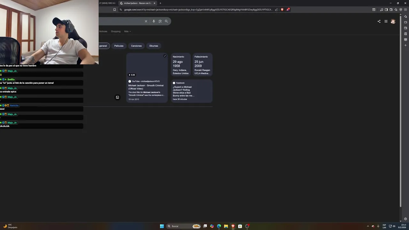
Task: Open OBS Studio from the taskbar
Action: click(247, 226)
